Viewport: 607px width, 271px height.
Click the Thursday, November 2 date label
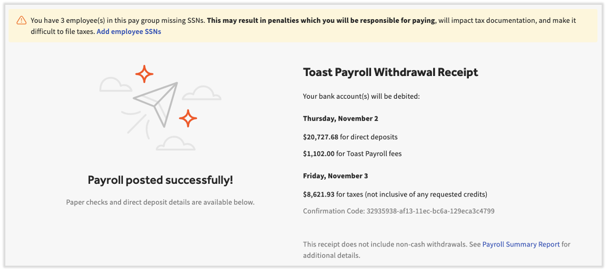click(x=340, y=118)
